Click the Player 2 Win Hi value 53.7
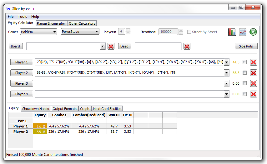The width and height of the screenshot is (267, 164). point(114,132)
